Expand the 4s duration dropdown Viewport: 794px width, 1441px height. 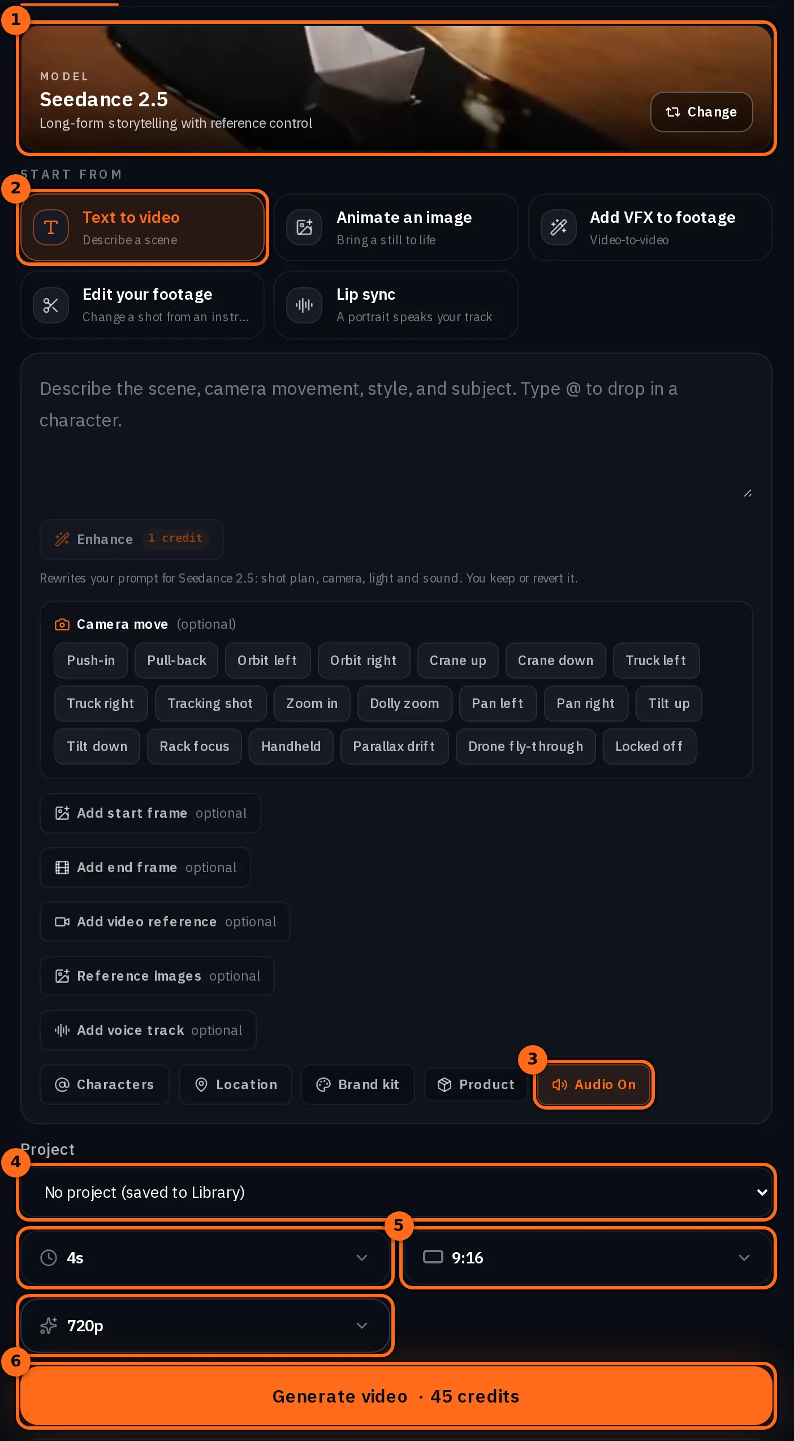point(205,1258)
